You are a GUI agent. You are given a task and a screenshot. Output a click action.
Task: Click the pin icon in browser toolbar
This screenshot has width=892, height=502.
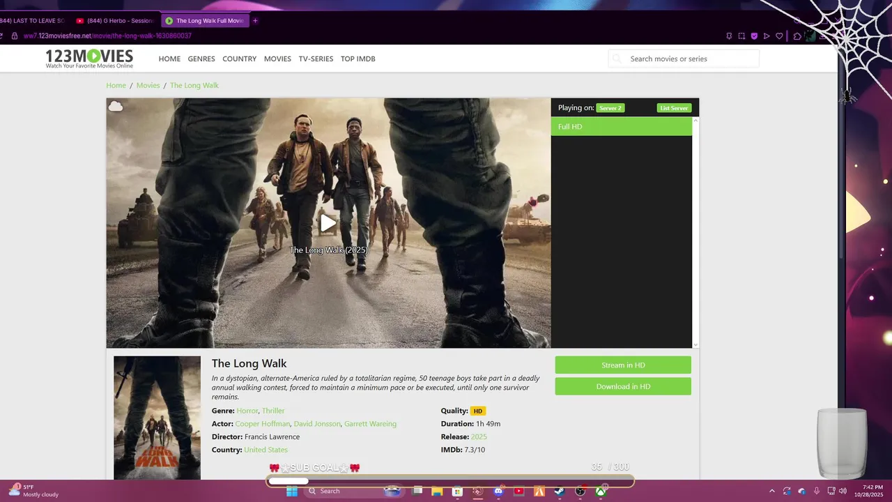coord(729,36)
